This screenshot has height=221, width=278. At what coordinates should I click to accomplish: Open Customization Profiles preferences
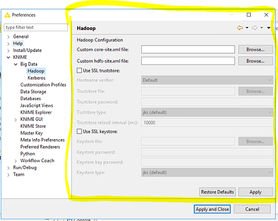[43, 85]
